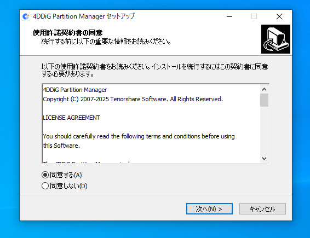The height and width of the screenshot is (238, 310).
Task: Click the 'You should carefully read' paragraph
Action: [x=139, y=141]
